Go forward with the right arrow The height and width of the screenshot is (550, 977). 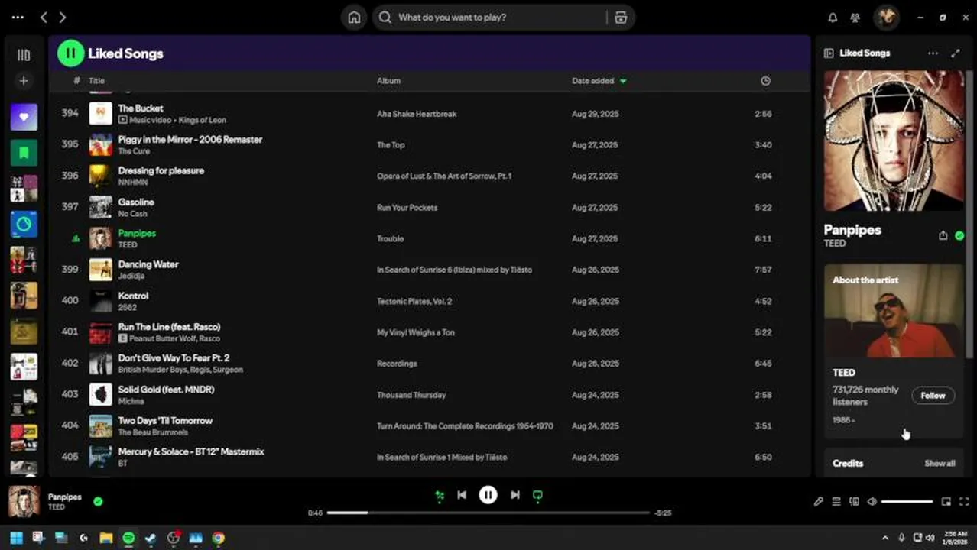tap(63, 17)
